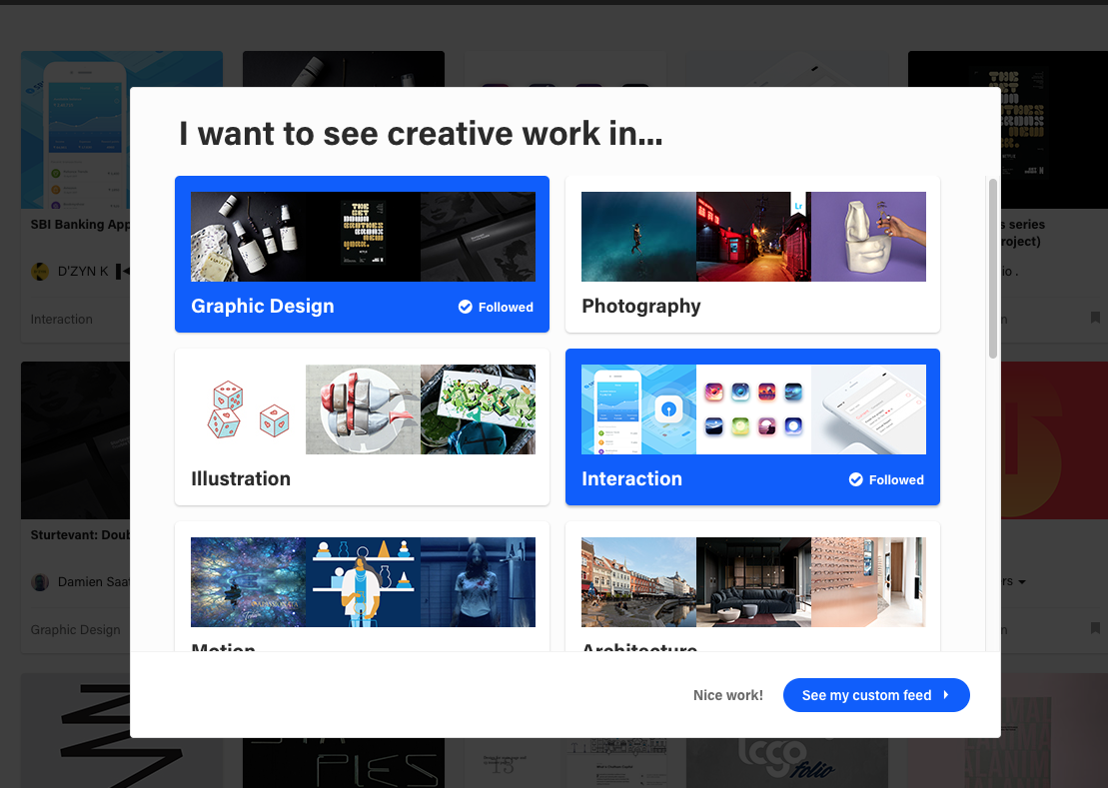Click the neon-lit street photo in Photography
Image resolution: width=1108 pixels, height=788 pixels.
754,237
